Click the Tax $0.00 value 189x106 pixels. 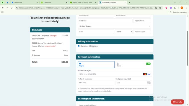click(66, 51)
